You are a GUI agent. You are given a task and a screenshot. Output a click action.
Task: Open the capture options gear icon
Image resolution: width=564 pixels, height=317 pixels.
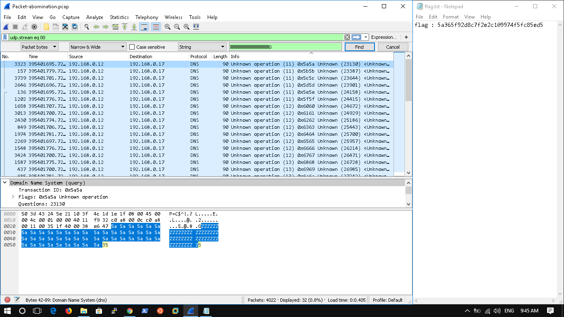(x=34, y=27)
